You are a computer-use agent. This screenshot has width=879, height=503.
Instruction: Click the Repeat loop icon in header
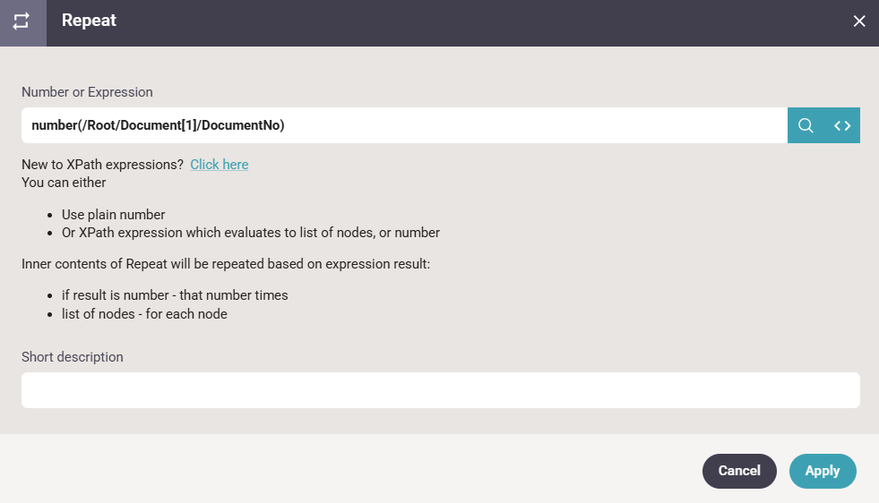pyautogui.click(x=22, y=21)
